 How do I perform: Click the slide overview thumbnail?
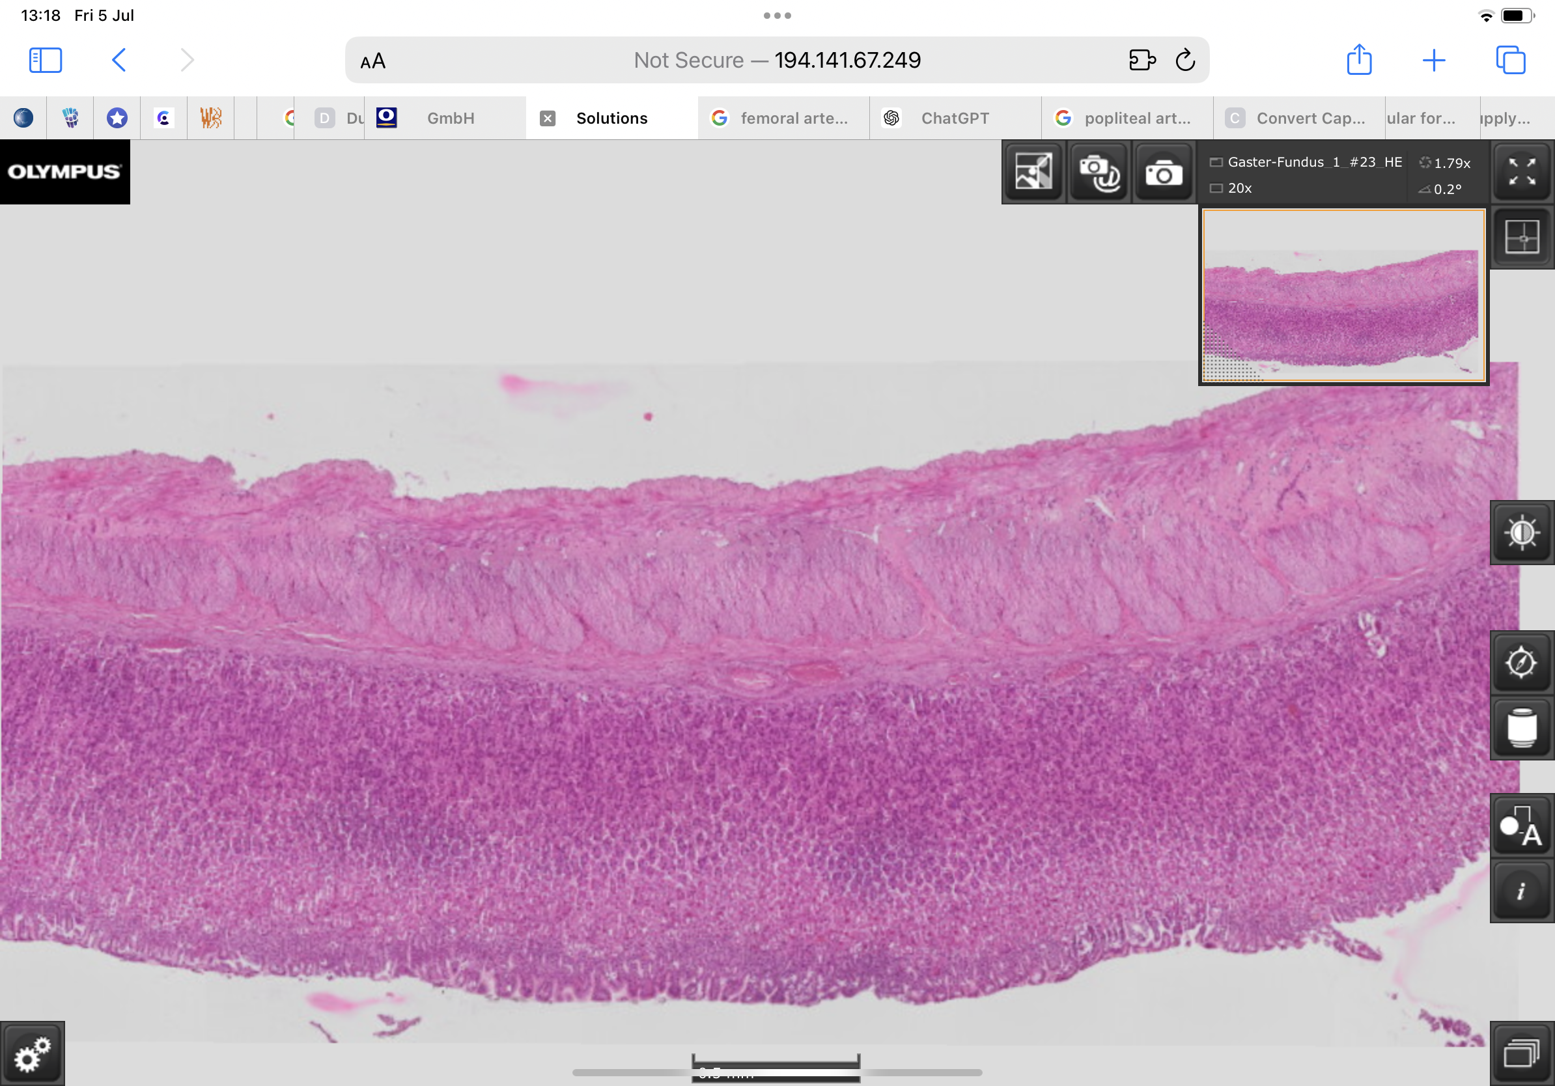[x=1343, y=296]
